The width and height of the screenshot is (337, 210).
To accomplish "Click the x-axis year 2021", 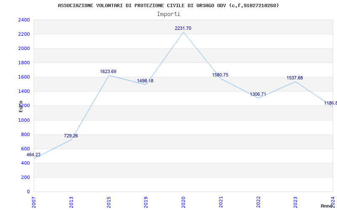I will click(x=221, y=202).
